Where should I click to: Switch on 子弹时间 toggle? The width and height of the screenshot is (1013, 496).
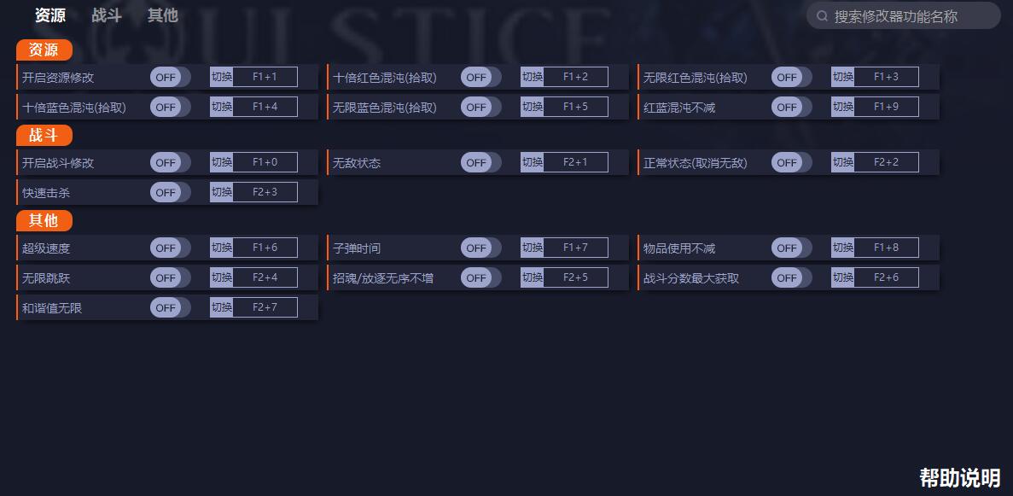click(x=481, y=248)
